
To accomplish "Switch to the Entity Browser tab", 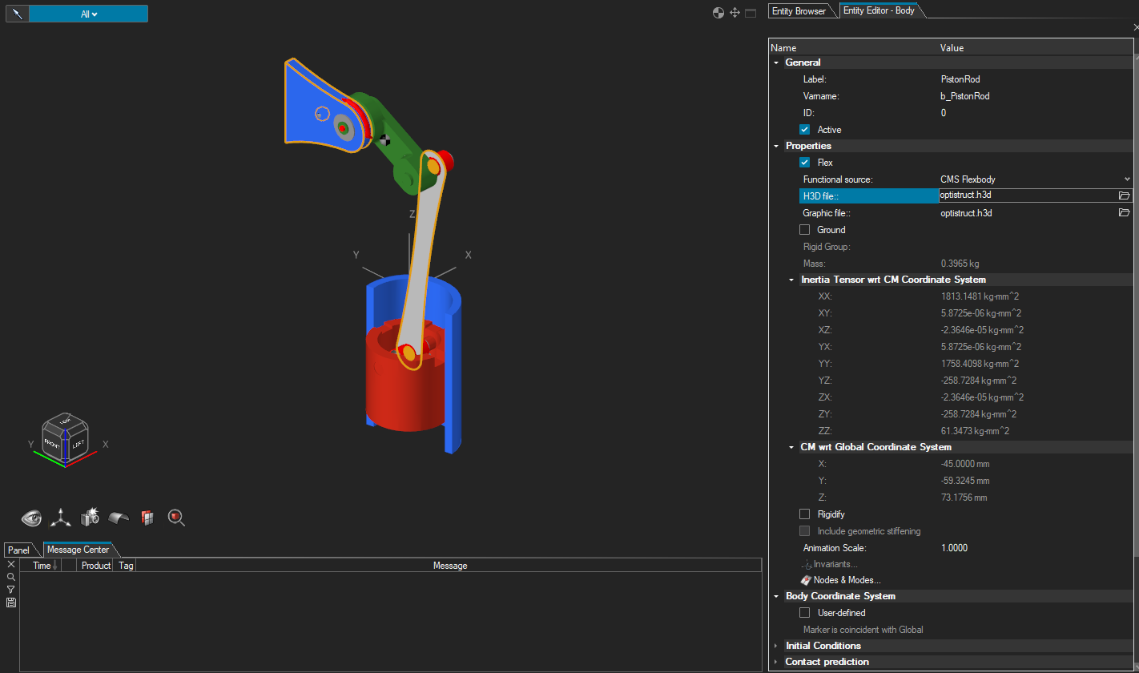I will pos(799,11).
